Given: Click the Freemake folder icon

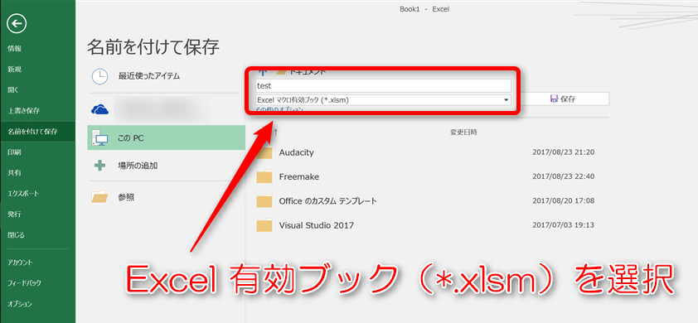Looking at the screenshot, I should click(264, 176).
